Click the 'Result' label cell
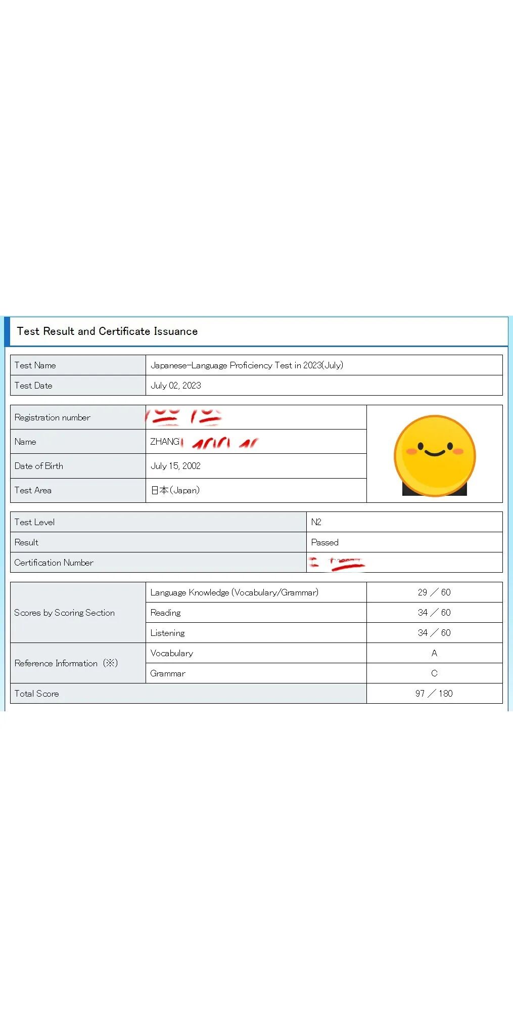This screenshot has width=513, height=1027. point(158,542)
